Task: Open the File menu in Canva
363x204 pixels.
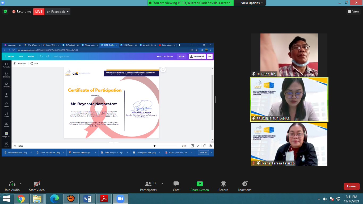Action: click(21, 56)
